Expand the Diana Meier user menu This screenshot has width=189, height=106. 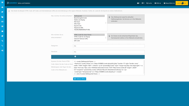(x=169, y=3)
